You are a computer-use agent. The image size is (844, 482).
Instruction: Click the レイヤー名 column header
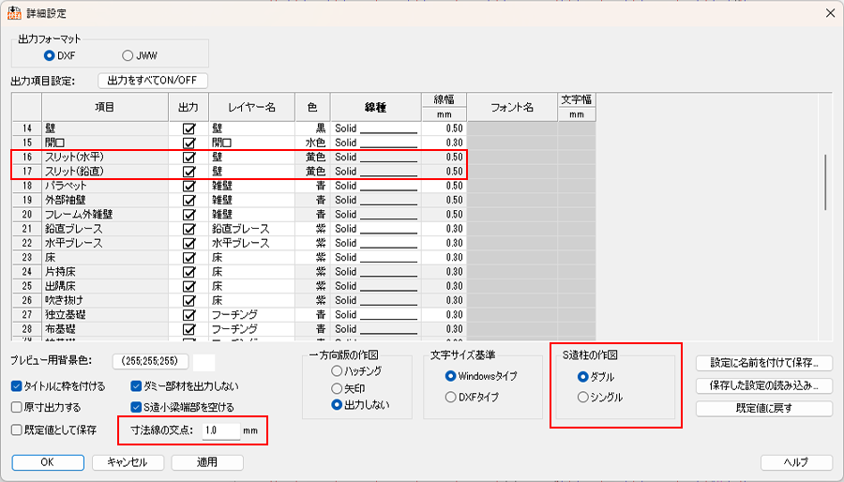(x=252, y=107)
